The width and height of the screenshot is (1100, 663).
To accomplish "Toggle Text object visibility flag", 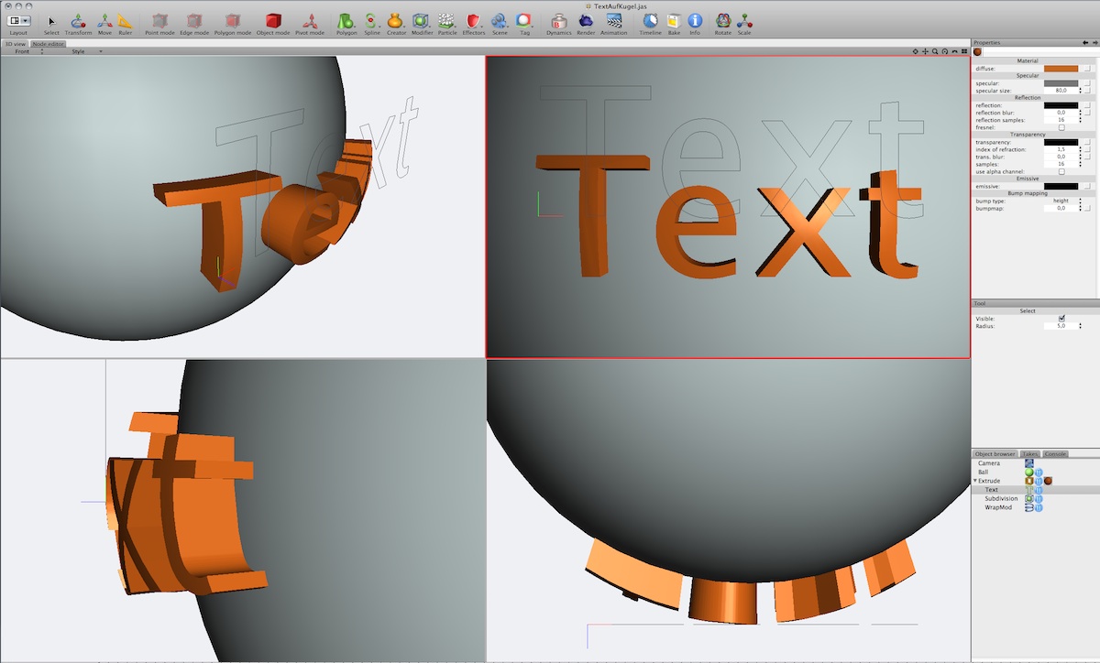I will pos(1039,490).
